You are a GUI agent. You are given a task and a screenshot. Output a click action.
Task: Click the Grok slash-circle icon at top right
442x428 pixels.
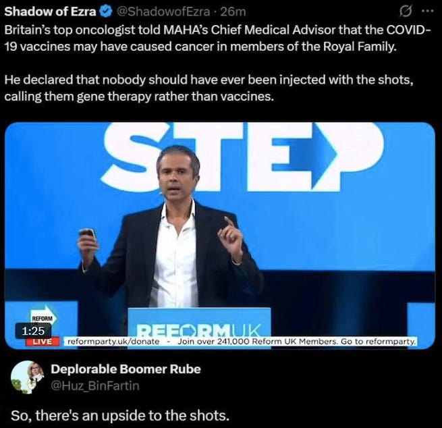click(x=406, y=12)
